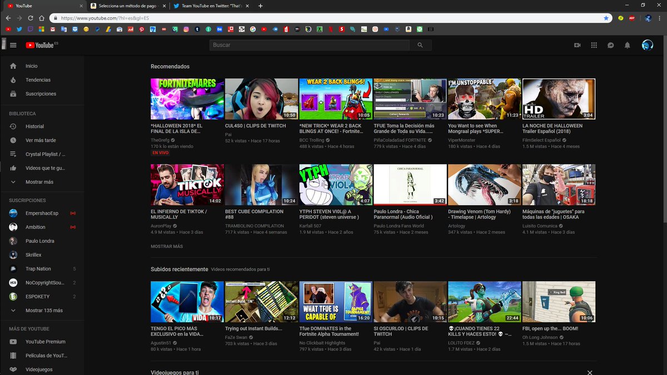This screenshot has width=667, height=375.
Task: Open Crystal Playlist in sidebar
Action: pos(42,154)
